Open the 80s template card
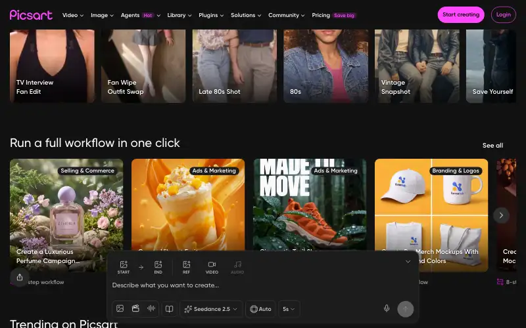 click(x=325, y=66)
